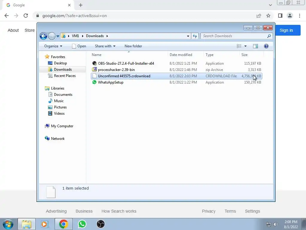Open a new Chrome tab
The image size is (306, 230).
[81, 5]
